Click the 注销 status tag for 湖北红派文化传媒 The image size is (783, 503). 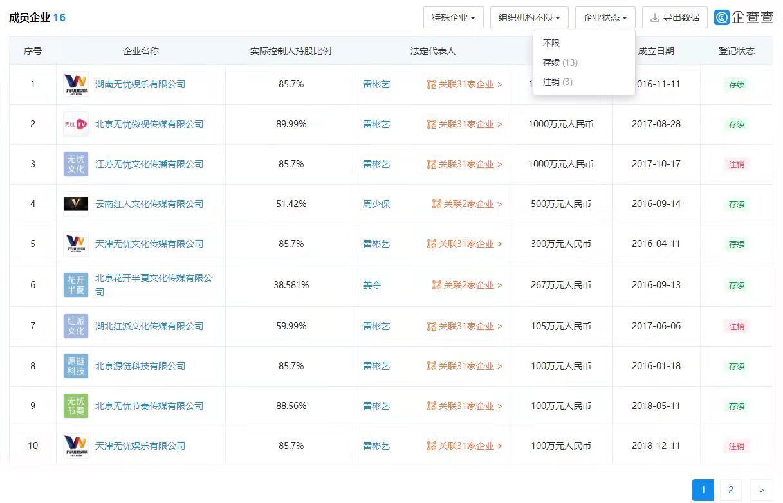tap(737, 326)
